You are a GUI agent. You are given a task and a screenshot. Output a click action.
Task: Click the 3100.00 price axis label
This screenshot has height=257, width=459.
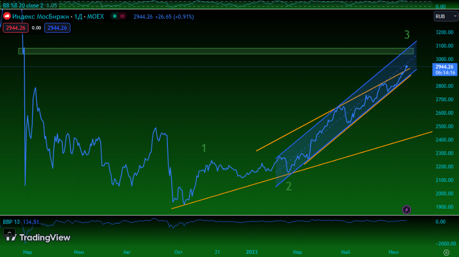(x=445, y=46)
